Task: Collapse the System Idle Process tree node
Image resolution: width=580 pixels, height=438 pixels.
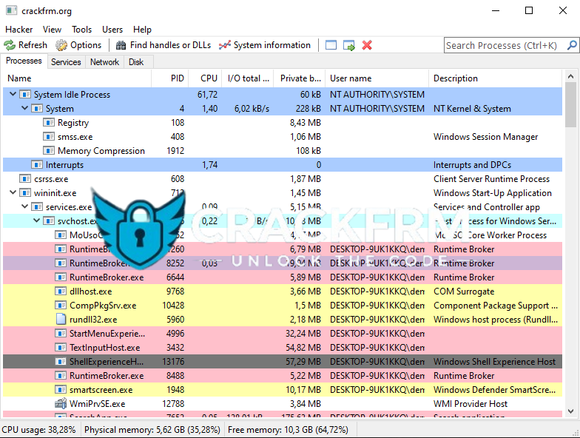Action: pyautogui.click(x=13, y=95)
